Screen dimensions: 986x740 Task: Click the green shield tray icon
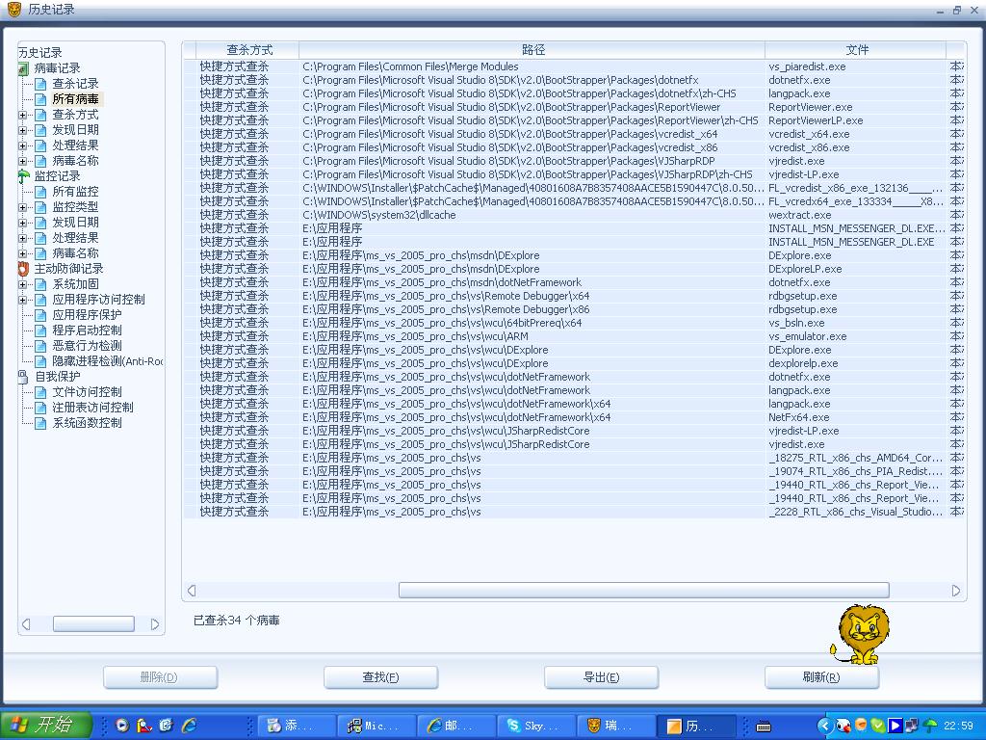pyautogui.click(x=878, y=726)
